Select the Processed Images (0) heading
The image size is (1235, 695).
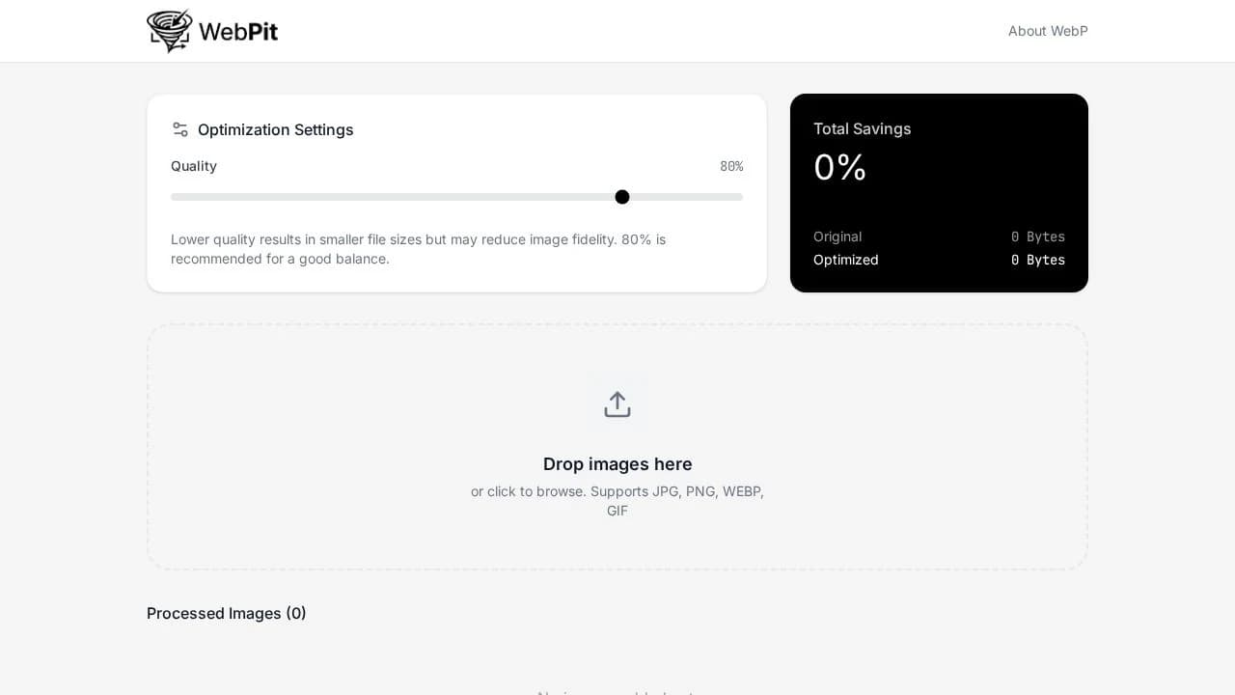[226, 613]
